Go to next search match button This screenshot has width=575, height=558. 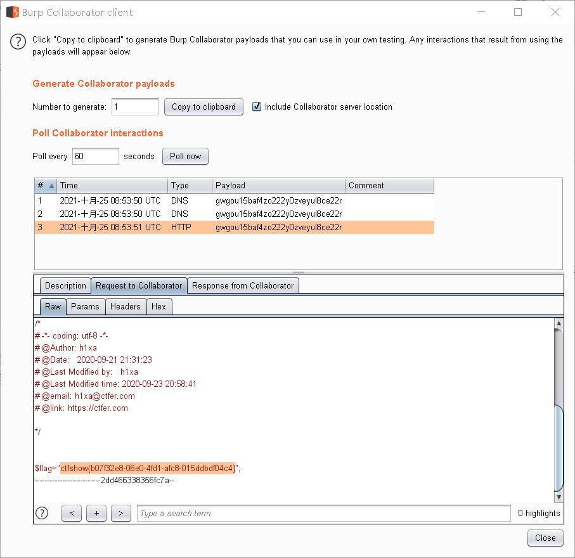click(121, 513)
